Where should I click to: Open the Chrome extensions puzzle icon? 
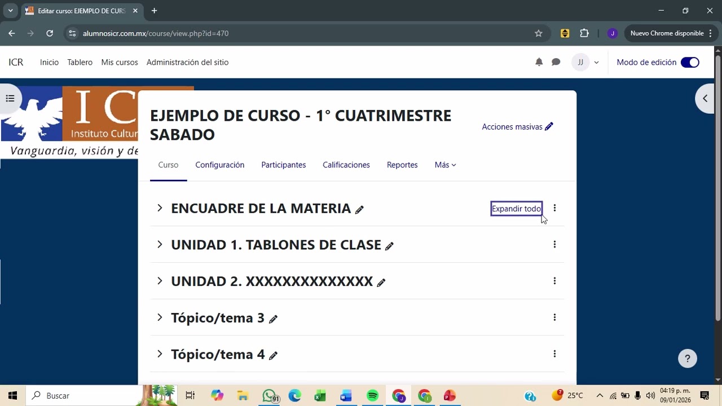(584, 33)
